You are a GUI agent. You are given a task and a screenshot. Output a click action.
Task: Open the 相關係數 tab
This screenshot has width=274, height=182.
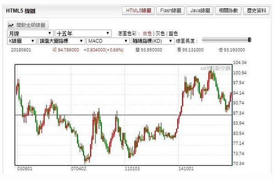click(228, 11)
